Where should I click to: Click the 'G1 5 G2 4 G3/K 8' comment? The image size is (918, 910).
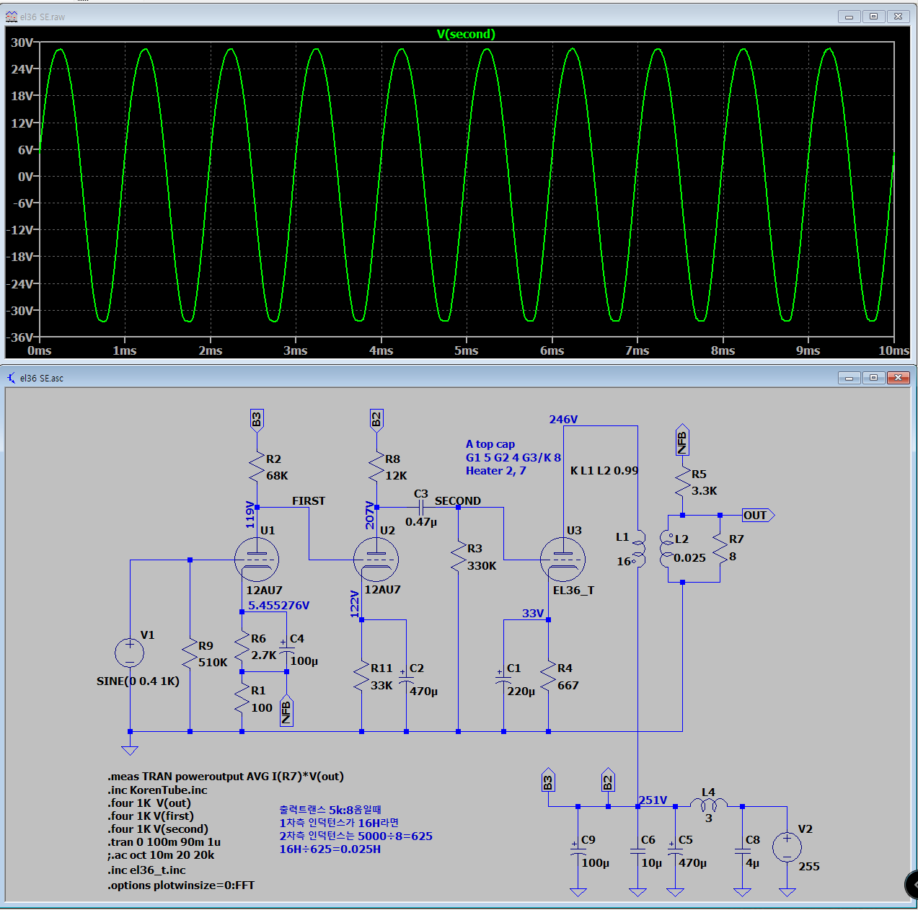click(513, 457)
